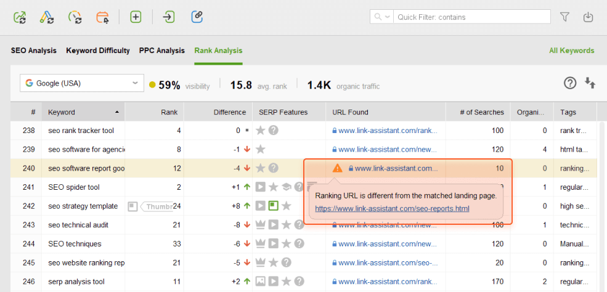This screenshot has width=607, height=292.
Task: Select keyword seo rank tracker tool
Action: tap(81, 131)
